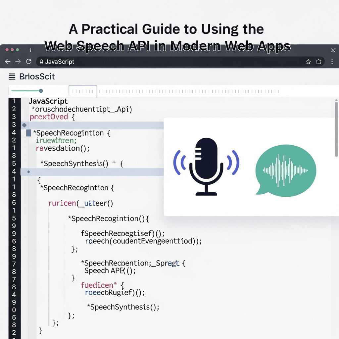Click the boxed ruler segment in the timeline
This screenshot has width=339, height=339.
[x=82, y=91]
